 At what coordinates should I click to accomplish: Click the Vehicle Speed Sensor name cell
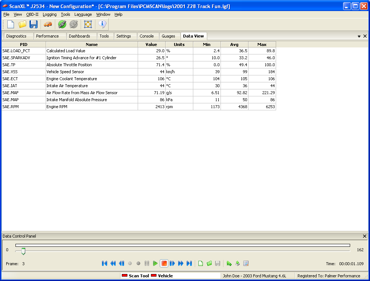92,72
